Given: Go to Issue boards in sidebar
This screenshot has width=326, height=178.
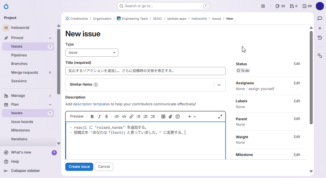Looking at the screenshot, I should pyautogui.click(x=22, y=122).
